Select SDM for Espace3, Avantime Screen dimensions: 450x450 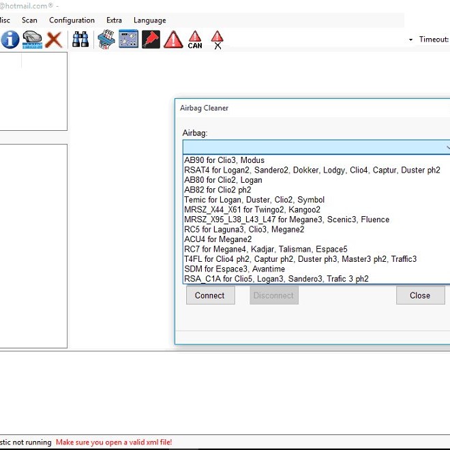pos(316,269)
